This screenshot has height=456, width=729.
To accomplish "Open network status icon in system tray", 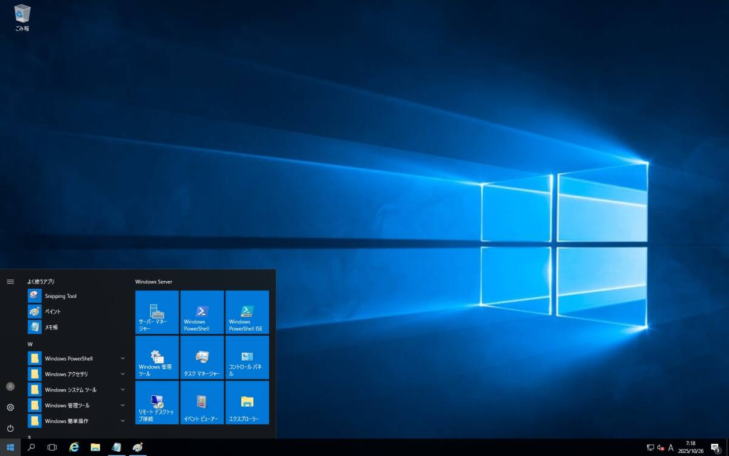I will pyautogui.click(x=650, y=447).
